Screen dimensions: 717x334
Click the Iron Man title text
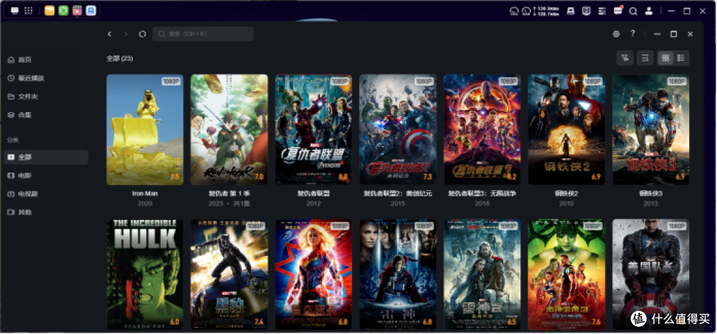(145, 194)
